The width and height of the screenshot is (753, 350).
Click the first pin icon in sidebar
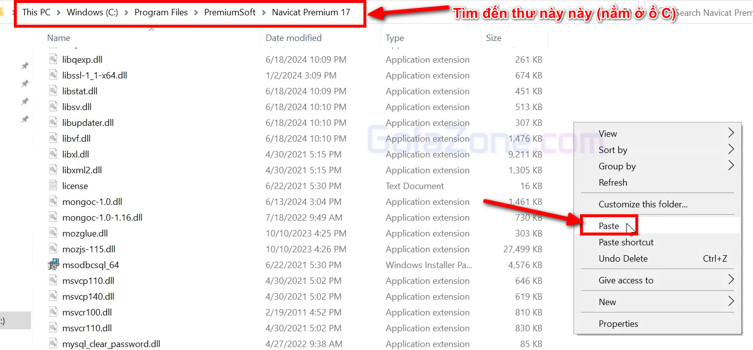(25, 66)
